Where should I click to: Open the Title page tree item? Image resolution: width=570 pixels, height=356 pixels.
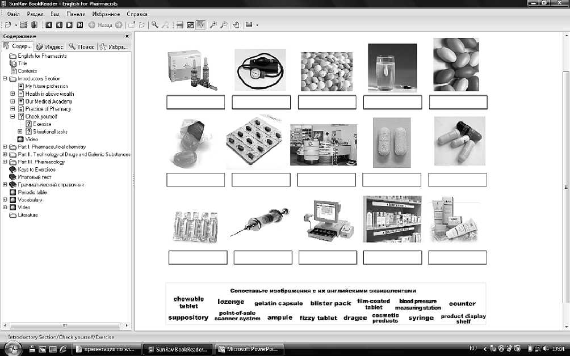(x=22, y=63)
